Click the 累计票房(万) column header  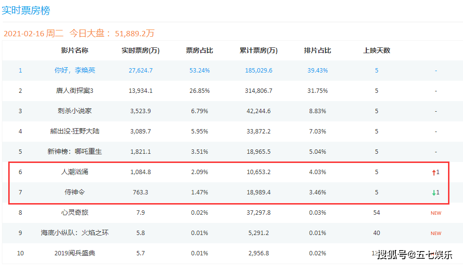pyautogui.click(x=259, y=50)
